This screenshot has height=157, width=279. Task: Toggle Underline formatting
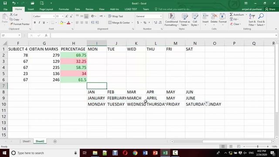[x=44, y=23]
